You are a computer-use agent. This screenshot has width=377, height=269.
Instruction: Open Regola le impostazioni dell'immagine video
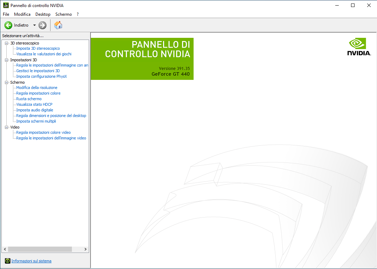pos(51,138)
